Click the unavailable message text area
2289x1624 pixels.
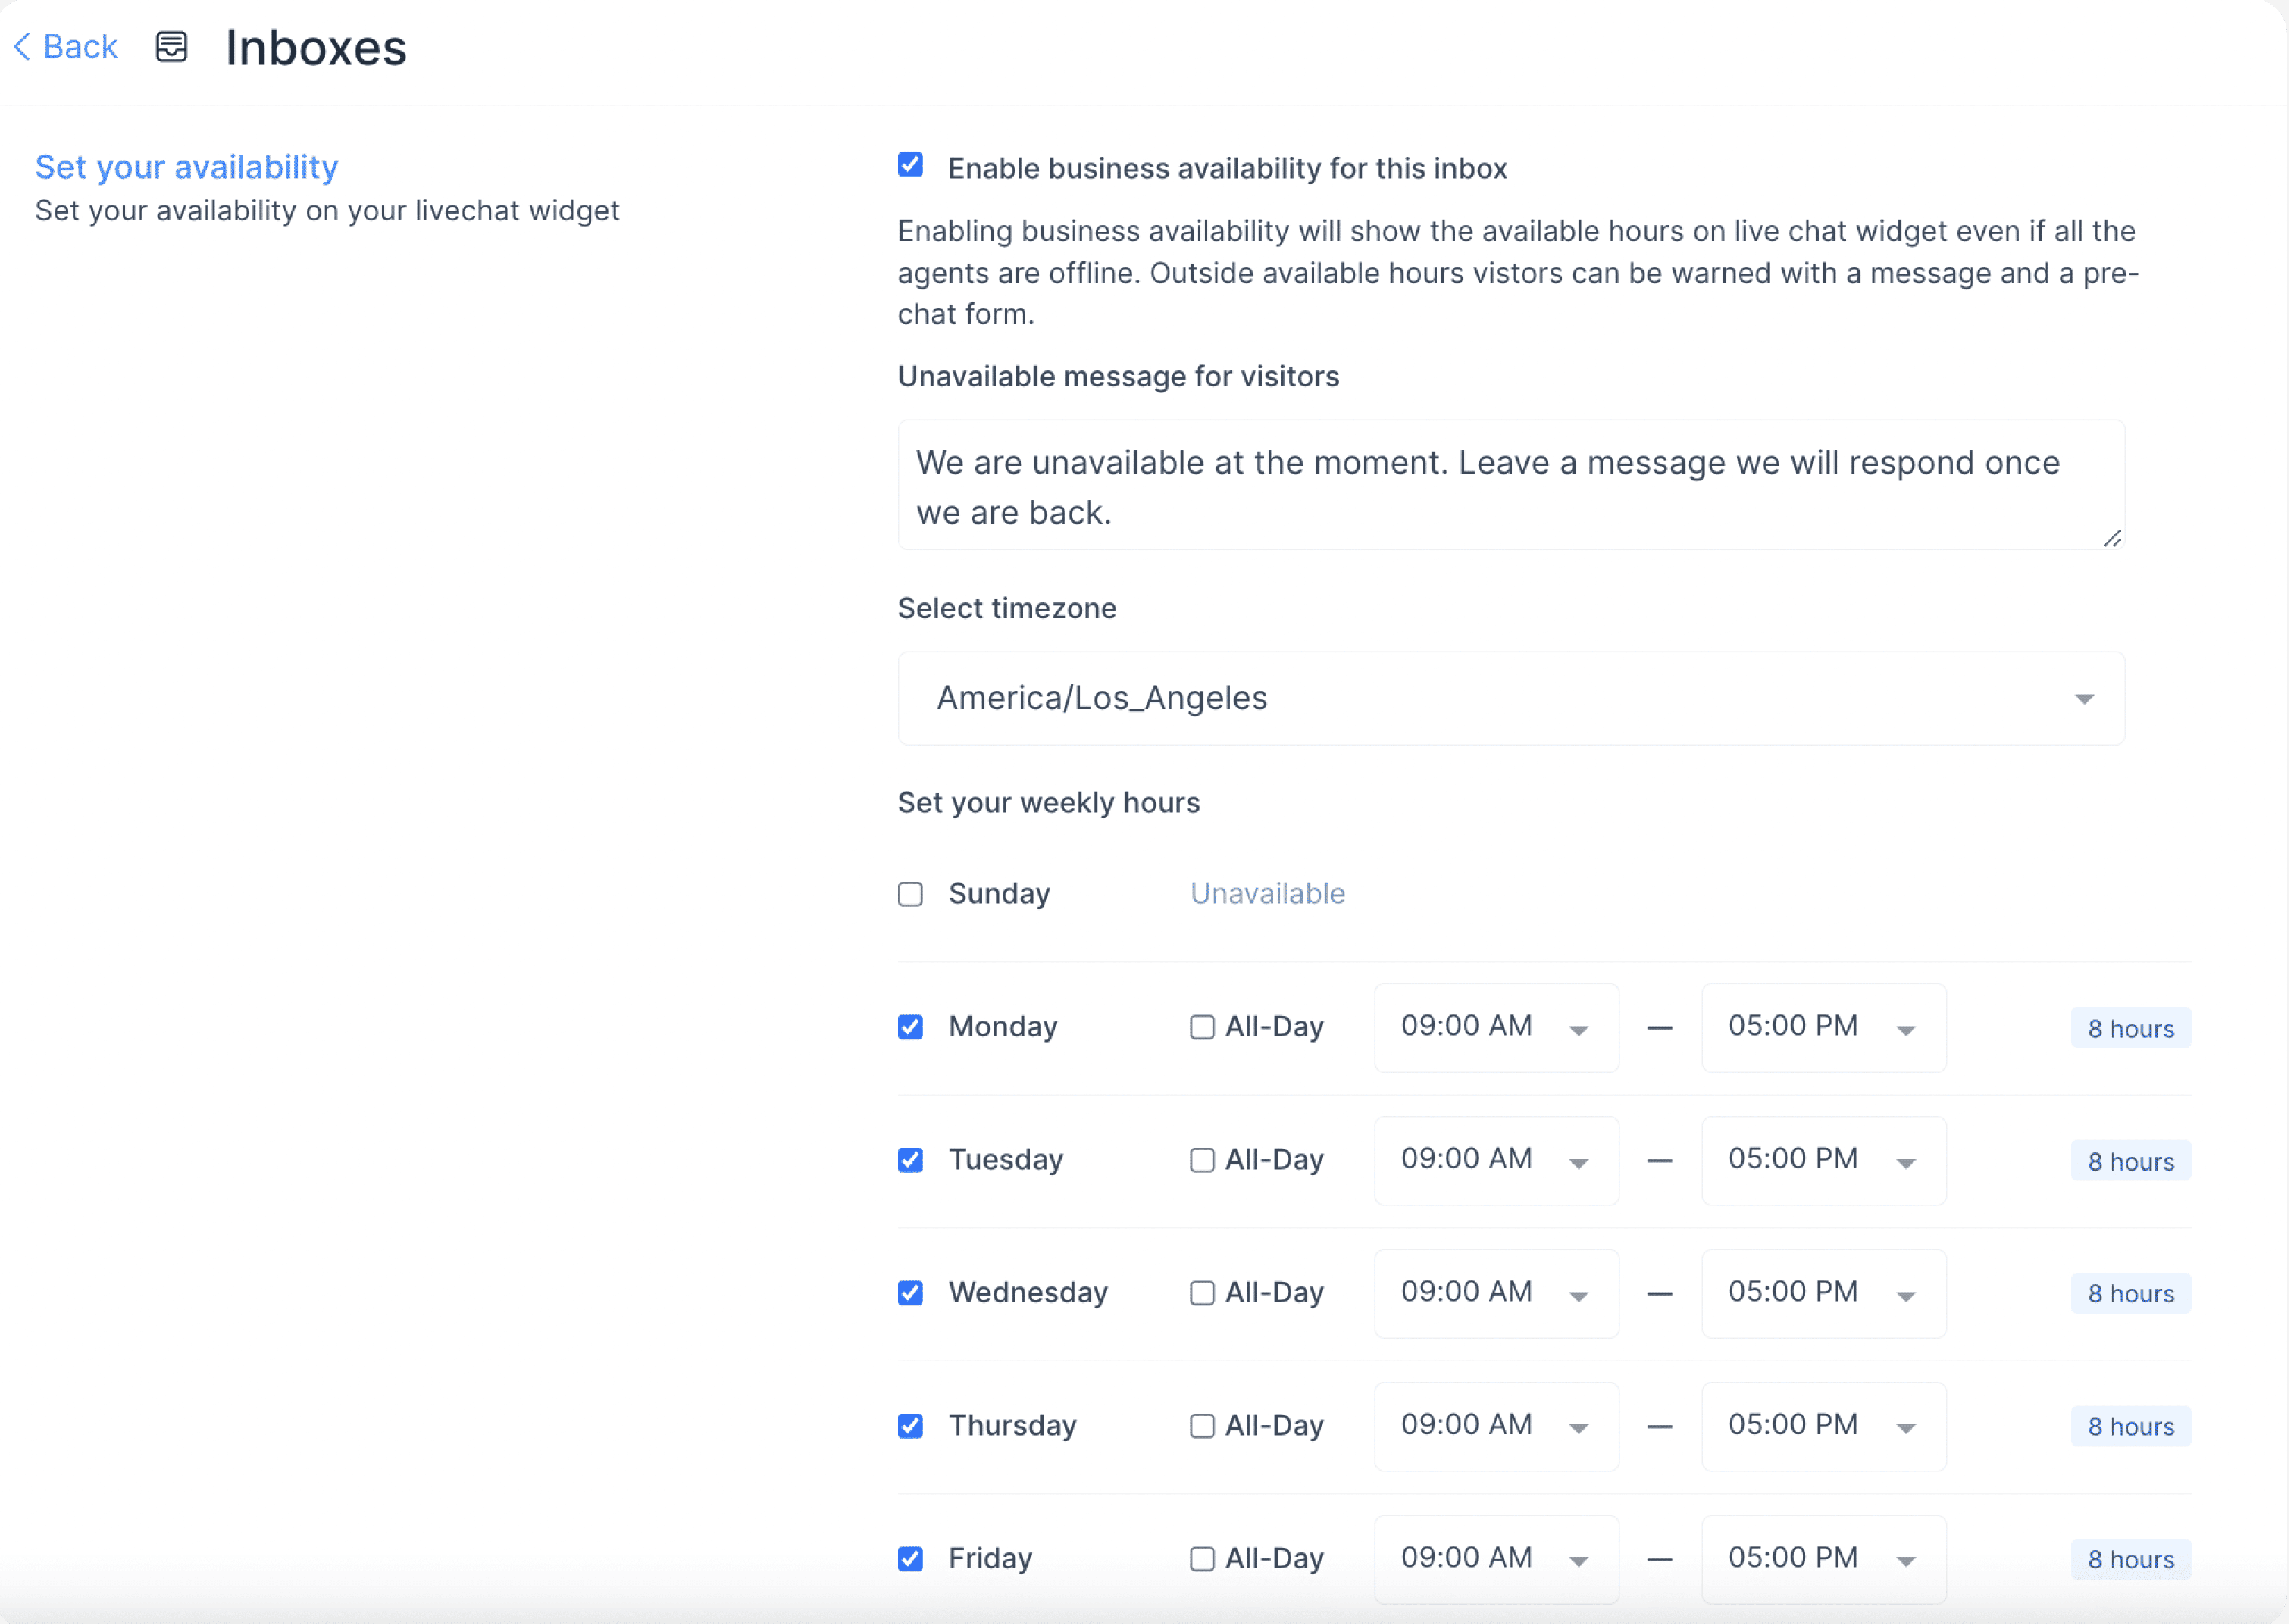click(1511, 485)
